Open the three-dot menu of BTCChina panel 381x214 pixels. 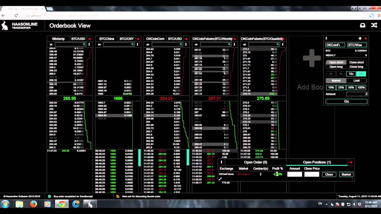(138, 44)
